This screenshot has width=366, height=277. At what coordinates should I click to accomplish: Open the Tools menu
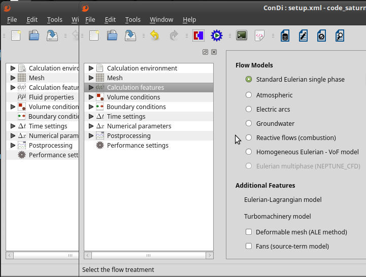tap(132, 20)
